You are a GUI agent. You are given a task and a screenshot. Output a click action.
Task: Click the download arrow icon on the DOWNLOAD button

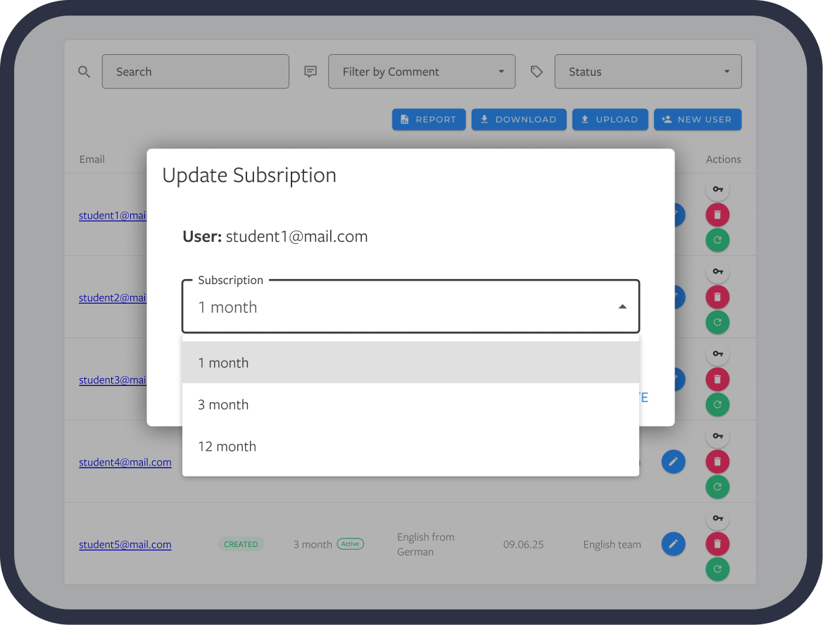point(484,120)
